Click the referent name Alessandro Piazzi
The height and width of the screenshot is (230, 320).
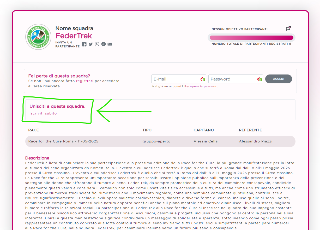(256, 141)
